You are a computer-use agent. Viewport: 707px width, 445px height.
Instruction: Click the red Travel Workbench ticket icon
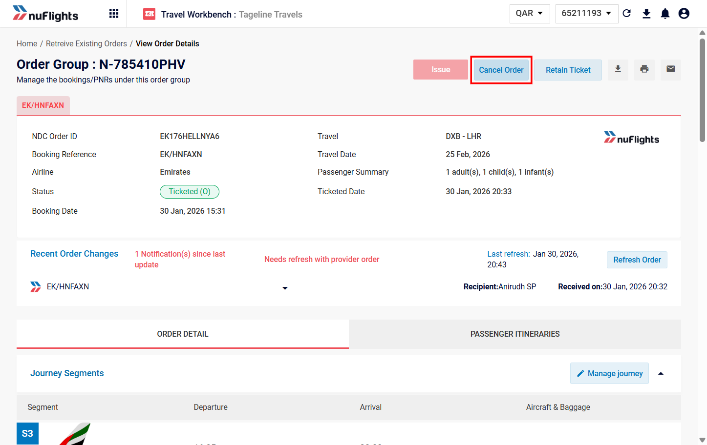(149, 14)
